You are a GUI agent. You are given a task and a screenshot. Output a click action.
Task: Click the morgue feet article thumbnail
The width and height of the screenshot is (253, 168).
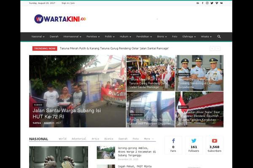(59, 157)
